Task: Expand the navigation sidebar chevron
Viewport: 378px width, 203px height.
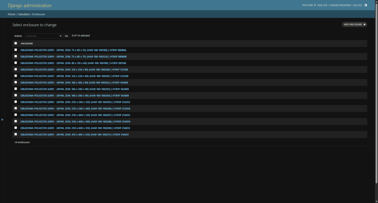Action: (2, 120)
